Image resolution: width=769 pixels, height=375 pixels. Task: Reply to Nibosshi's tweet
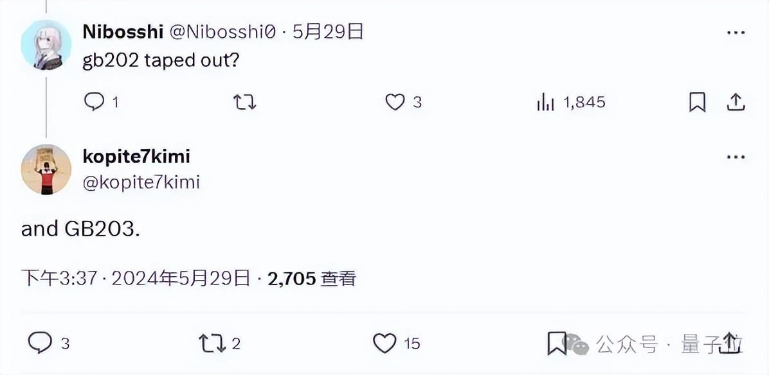[95, 101]
